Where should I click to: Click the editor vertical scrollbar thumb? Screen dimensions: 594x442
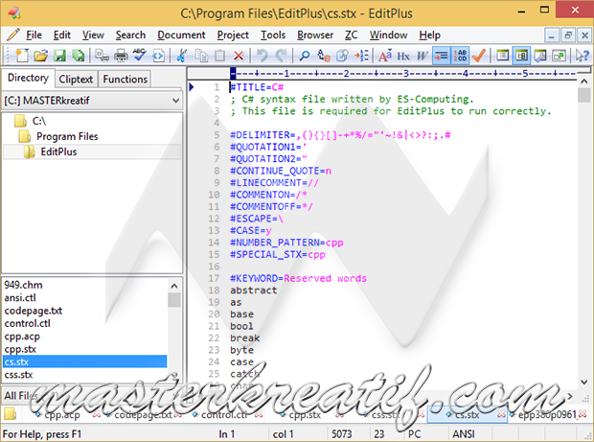click(583, 95)
